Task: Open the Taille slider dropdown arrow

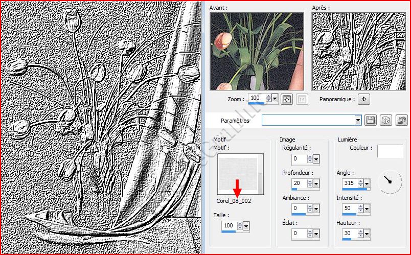Action: coord(246,226)
